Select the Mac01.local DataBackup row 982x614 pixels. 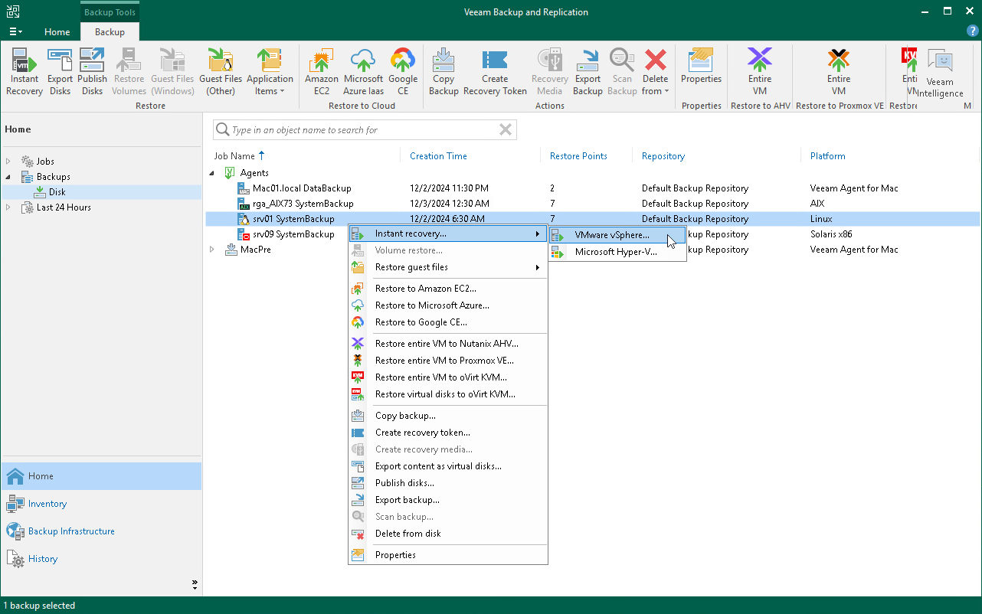592,188
